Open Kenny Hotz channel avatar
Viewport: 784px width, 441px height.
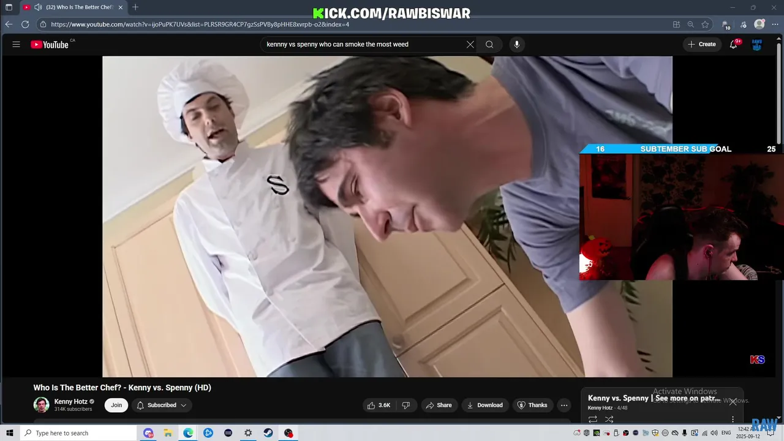pyautogui.click(x=42, y=405)
